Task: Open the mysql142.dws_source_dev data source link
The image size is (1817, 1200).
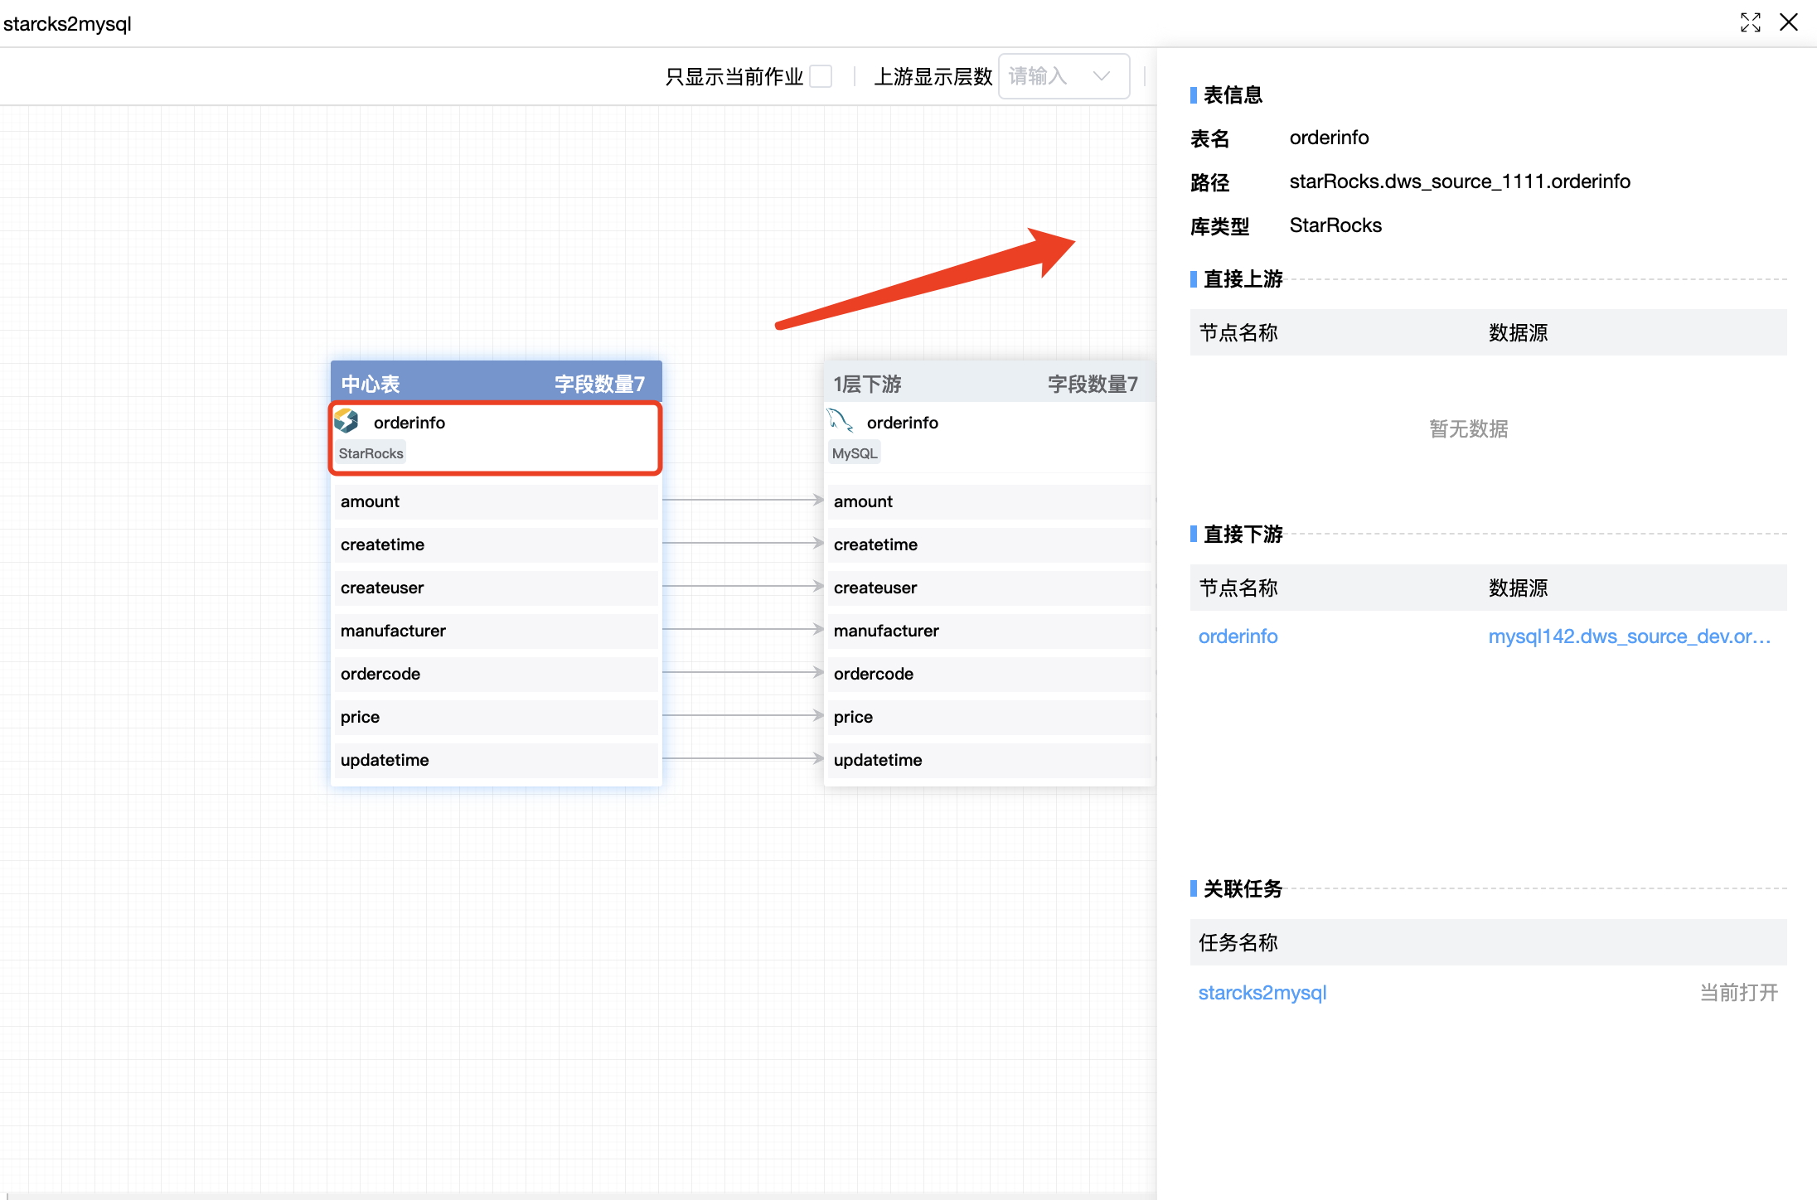Action: click(1629, 636)
